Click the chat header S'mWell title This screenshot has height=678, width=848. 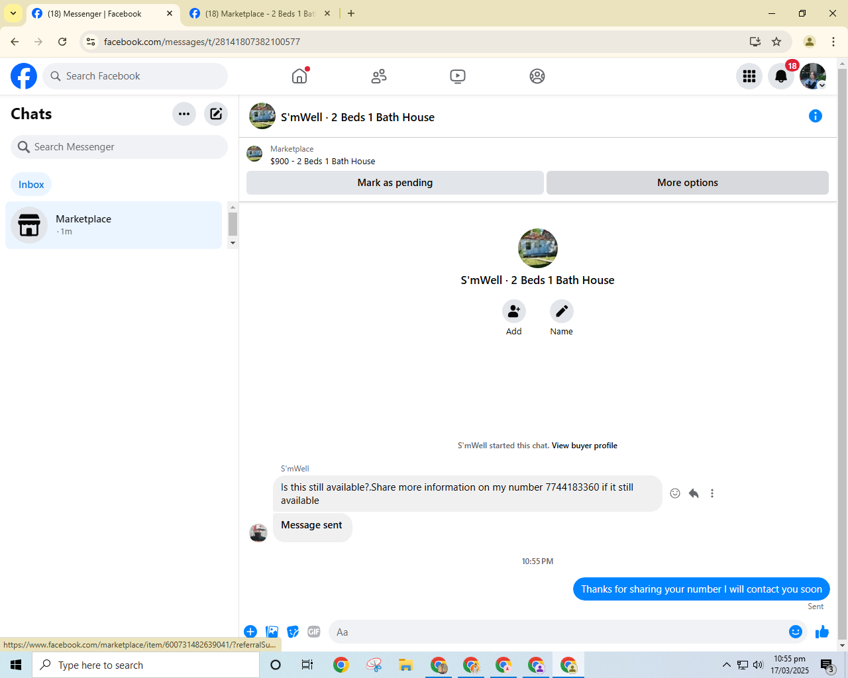coord(358,117)
